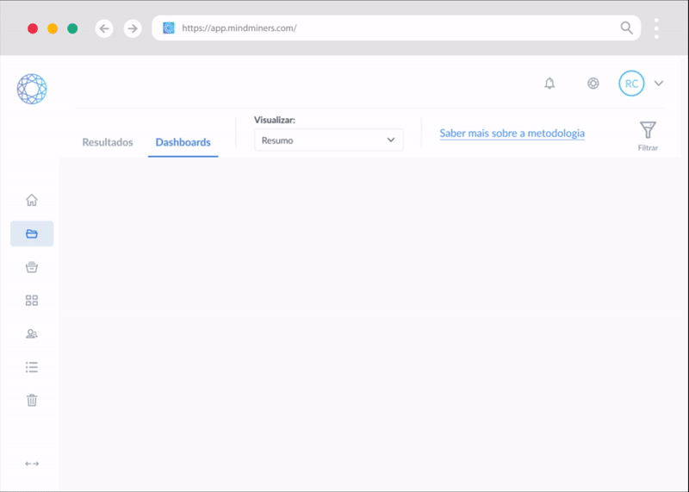The height and width of the screenshot is (492, 689).
Task: Open the list icon in the sidebar
Action: (32, 367)
